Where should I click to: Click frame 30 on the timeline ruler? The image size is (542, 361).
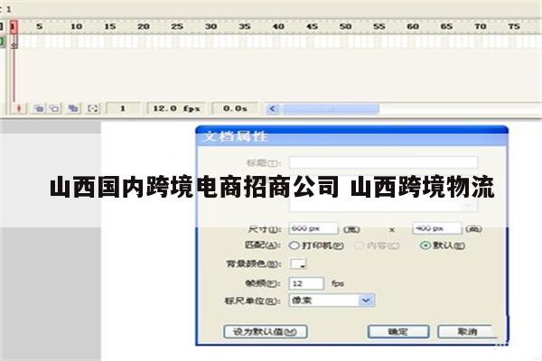click(x=210, y=27)
